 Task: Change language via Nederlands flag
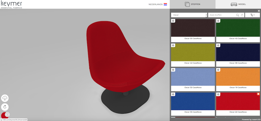165,4
